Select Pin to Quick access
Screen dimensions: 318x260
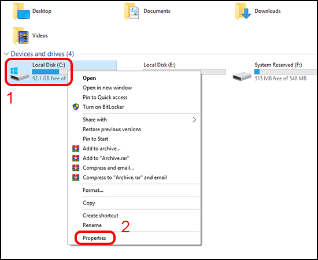pos(105,97)
